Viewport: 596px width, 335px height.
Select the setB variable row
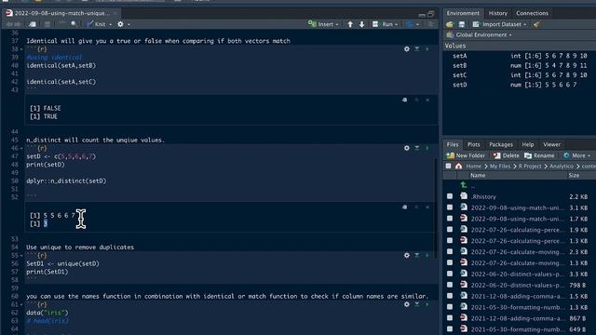click(520, 66)
